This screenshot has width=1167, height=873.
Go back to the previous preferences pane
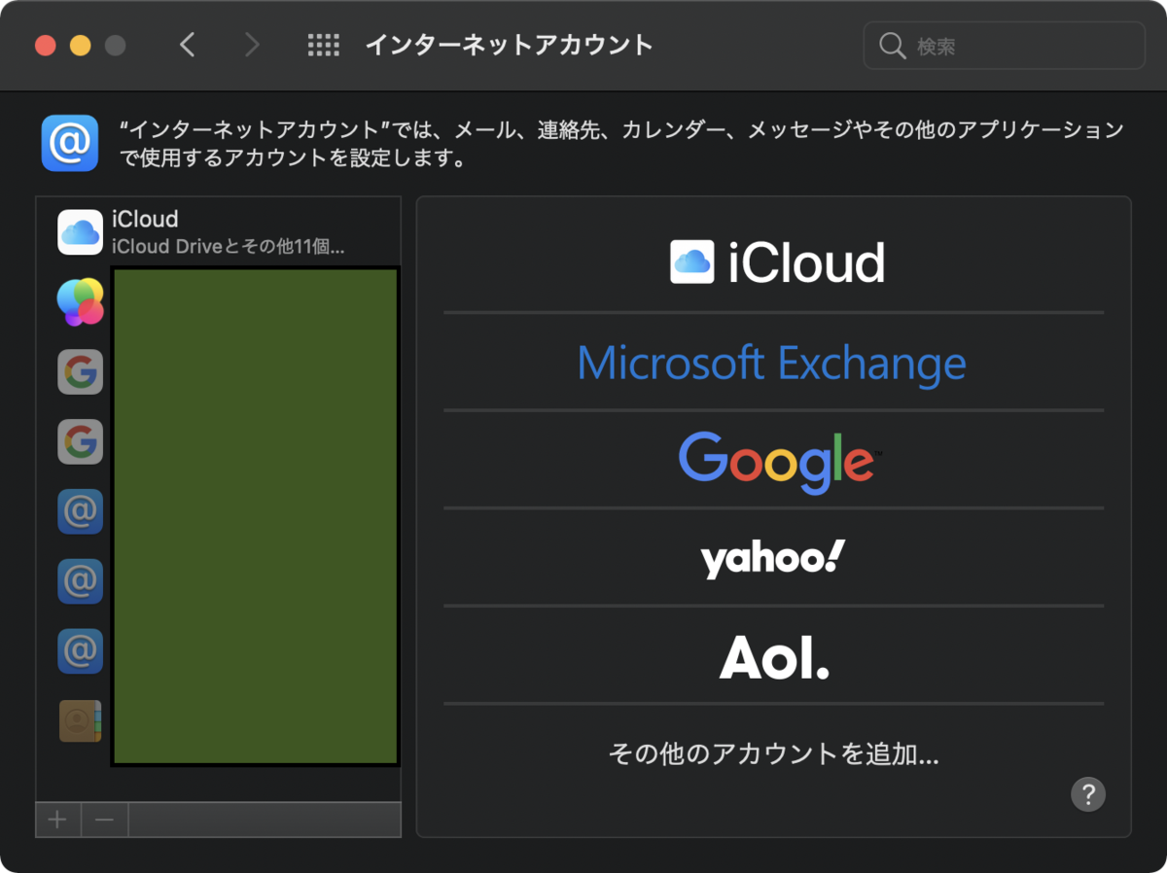click(x=188, y=45)
